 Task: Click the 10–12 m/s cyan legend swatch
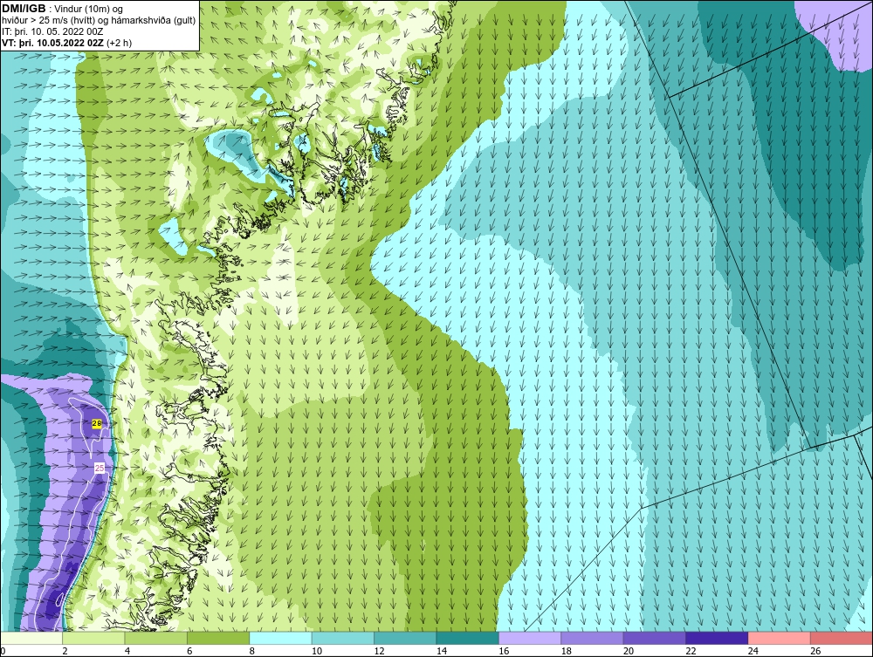(343, 638)
